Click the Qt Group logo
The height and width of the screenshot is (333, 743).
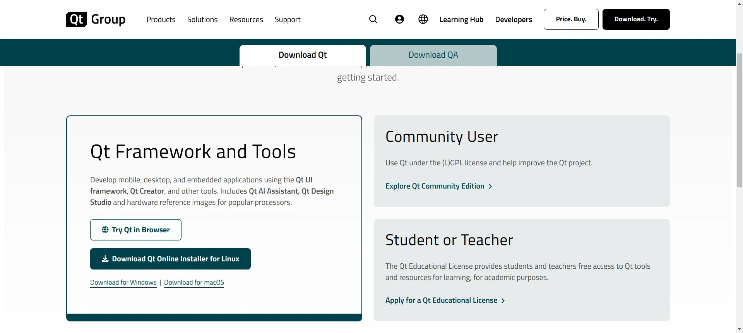[96, 19]
